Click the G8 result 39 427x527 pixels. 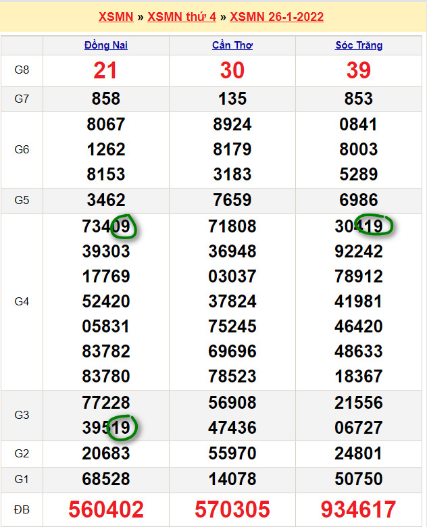click(359, 70)
